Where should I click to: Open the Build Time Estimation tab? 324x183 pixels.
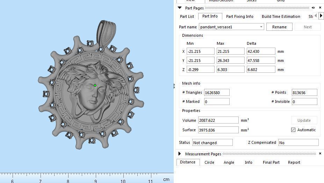(281, 16)
